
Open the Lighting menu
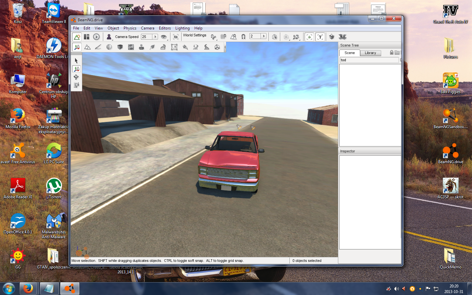tap(183, 28)
